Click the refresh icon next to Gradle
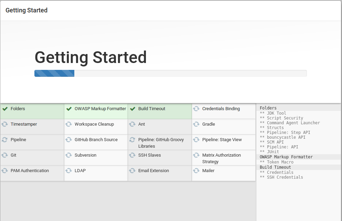Screen dimensions: 342x221 [x=196, y=124]
